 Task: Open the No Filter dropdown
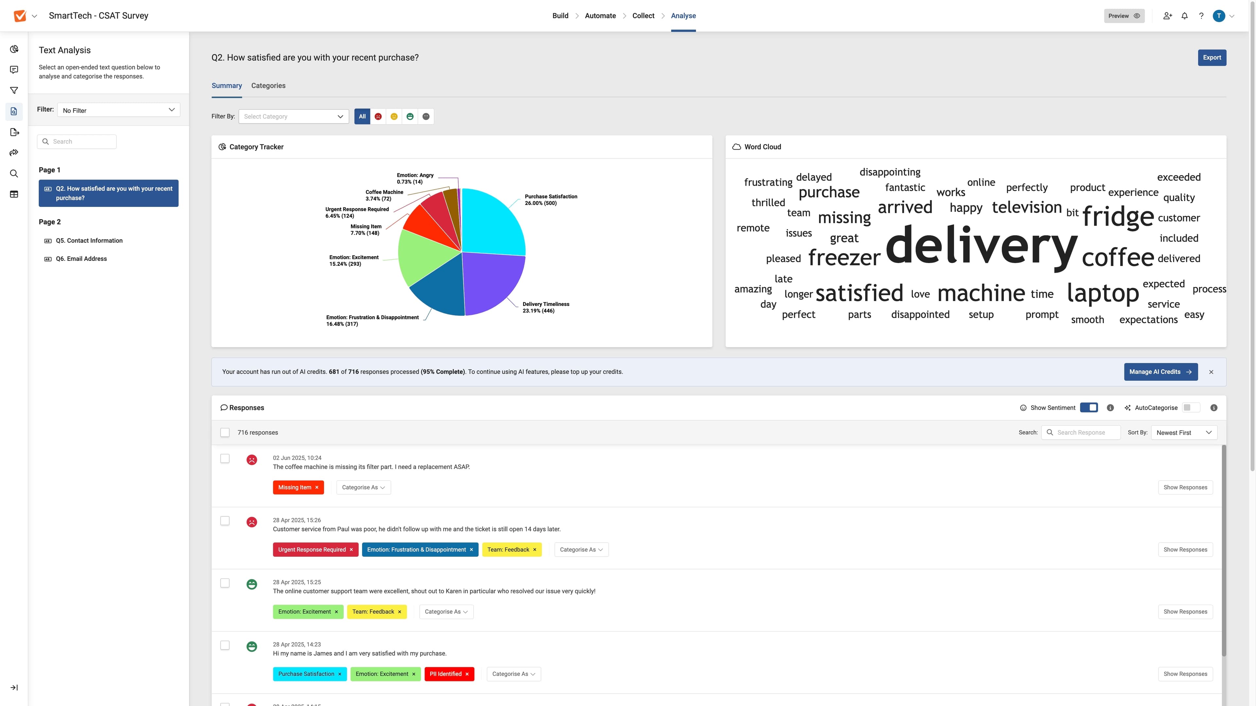pos(118,110)
